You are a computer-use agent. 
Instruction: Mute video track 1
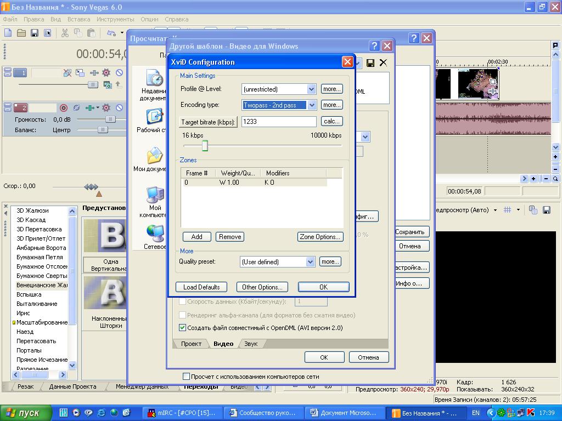(119, 73)
